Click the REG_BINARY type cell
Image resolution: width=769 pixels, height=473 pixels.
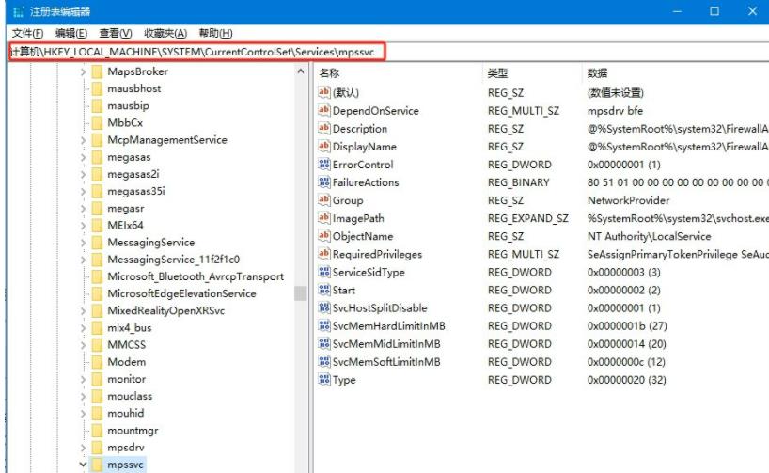click(x=518, y=182)
